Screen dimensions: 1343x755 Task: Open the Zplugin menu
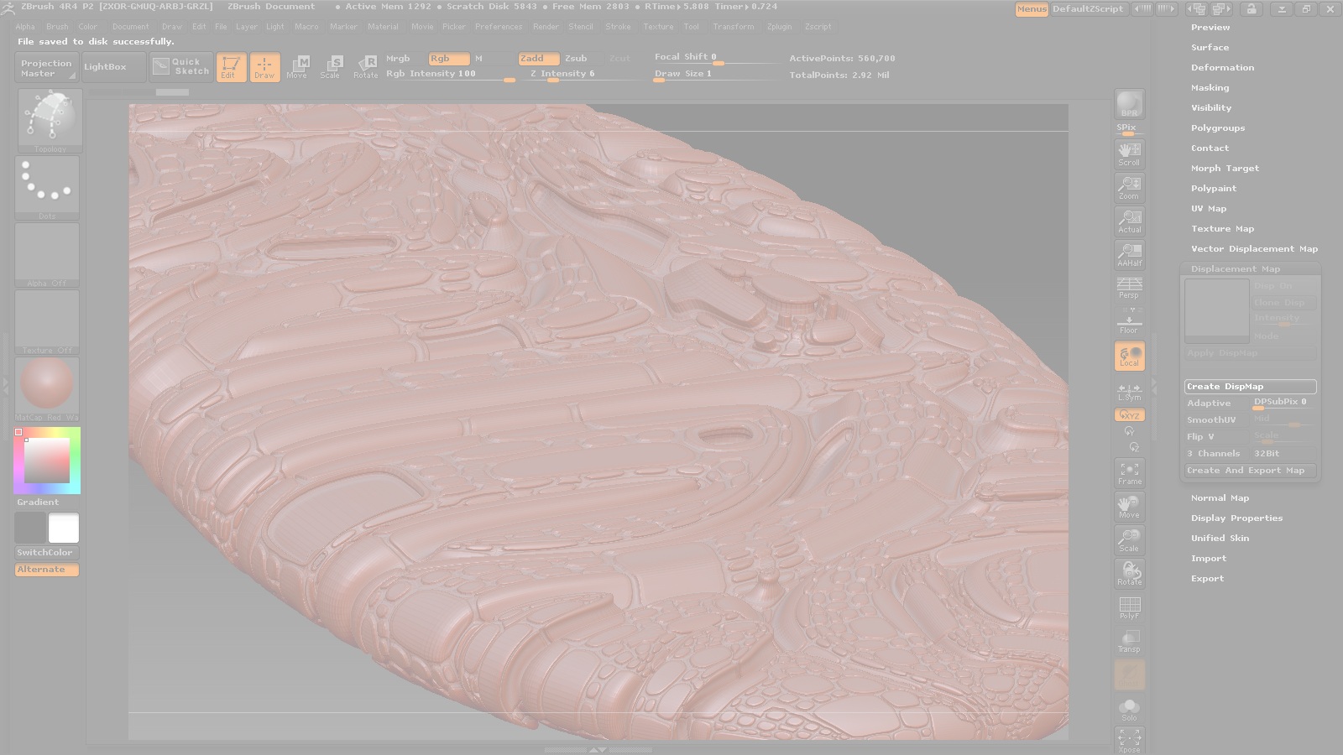[x=779, y=27]
